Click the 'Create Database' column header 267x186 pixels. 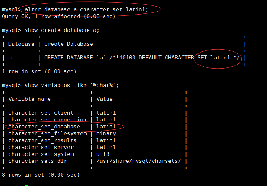click(x=68, y=44)
